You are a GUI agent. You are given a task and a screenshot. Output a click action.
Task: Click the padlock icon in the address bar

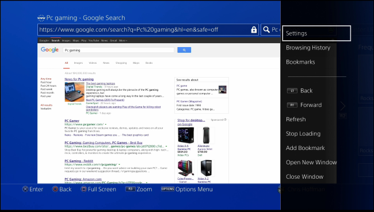tap(254, 30)
